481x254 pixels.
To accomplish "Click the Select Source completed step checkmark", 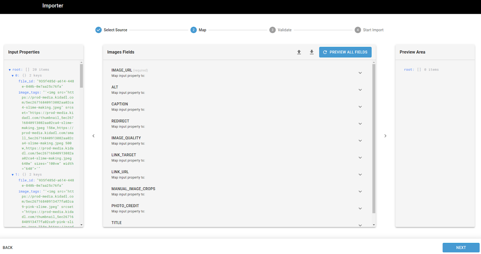I will click(99, 30).
